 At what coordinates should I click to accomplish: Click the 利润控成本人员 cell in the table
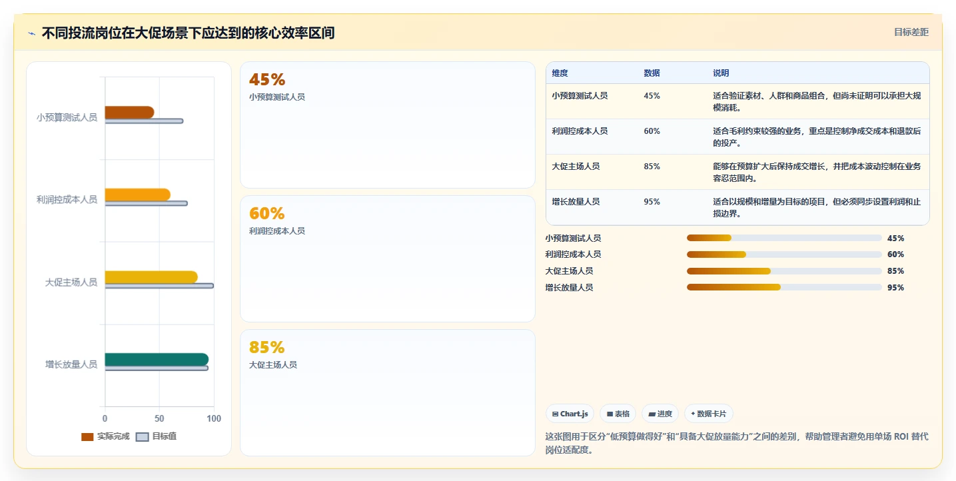pyautogui.click(x=580, y=131)
